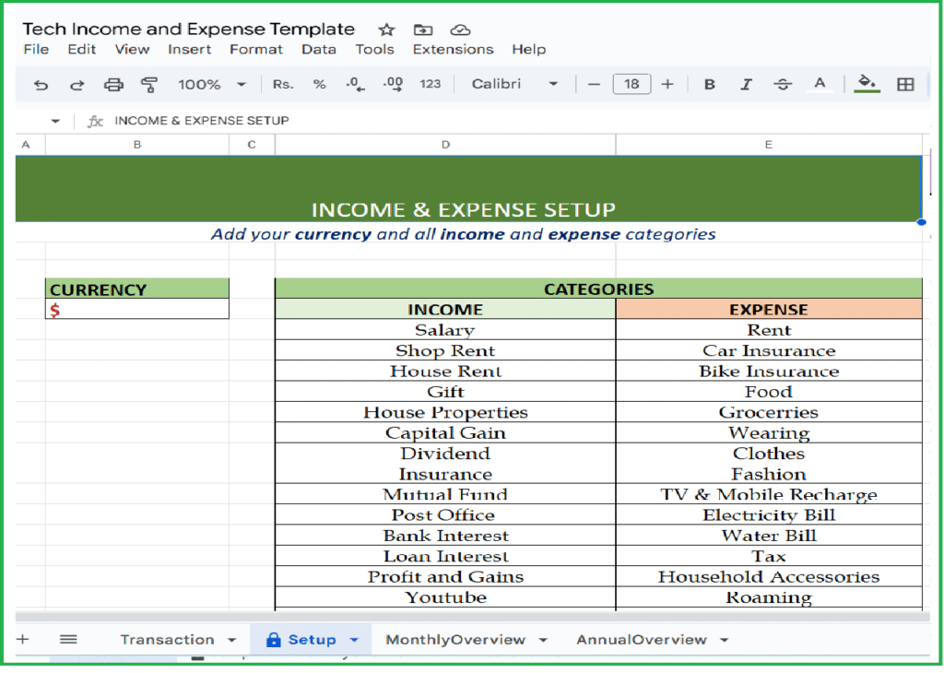The height and width of the screenshot is (673, 944).
Task: Print the spreadsheet
Action: tap(113, 85)
